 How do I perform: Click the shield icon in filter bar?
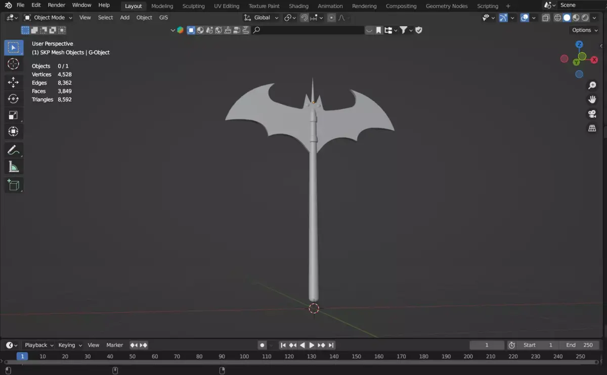(x=419, y=30)
